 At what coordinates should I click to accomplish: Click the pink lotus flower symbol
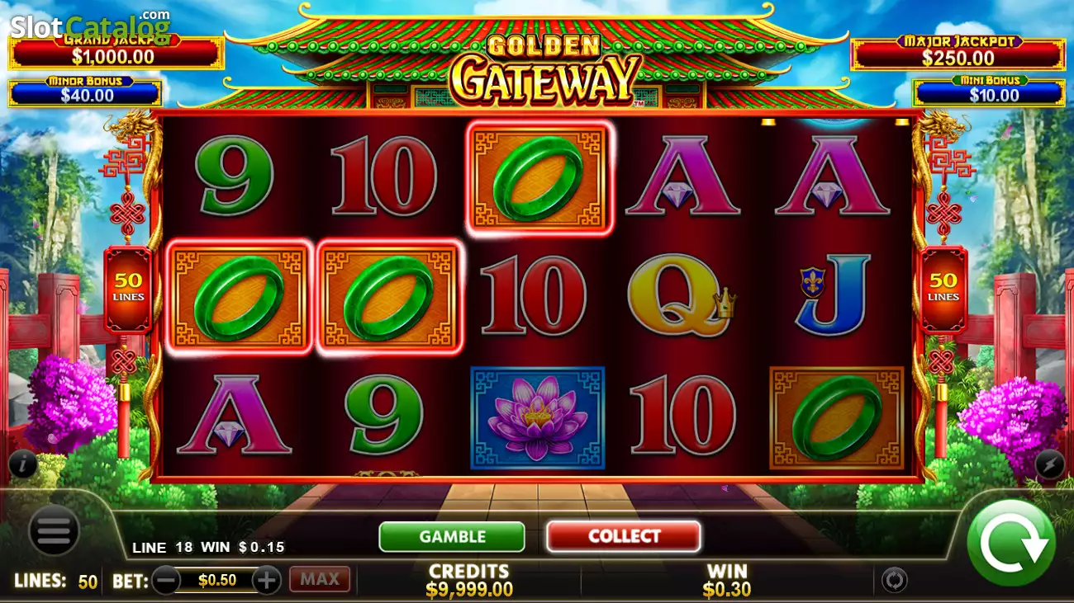click(538, 418)
